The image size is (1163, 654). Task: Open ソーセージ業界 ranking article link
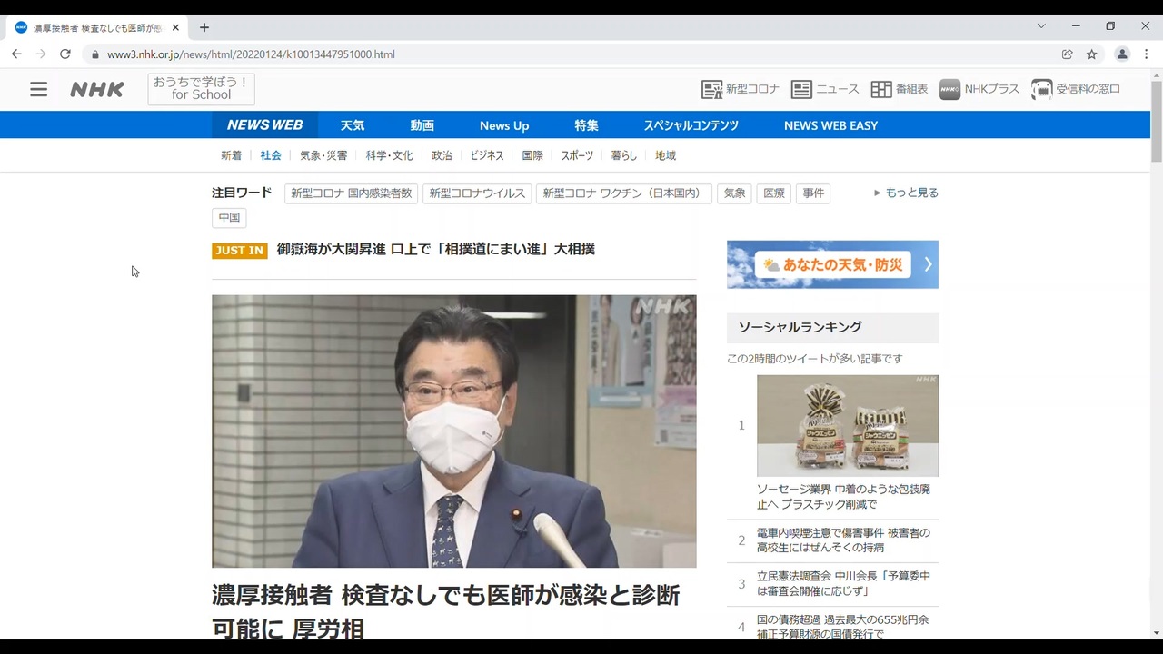point(843,497)
